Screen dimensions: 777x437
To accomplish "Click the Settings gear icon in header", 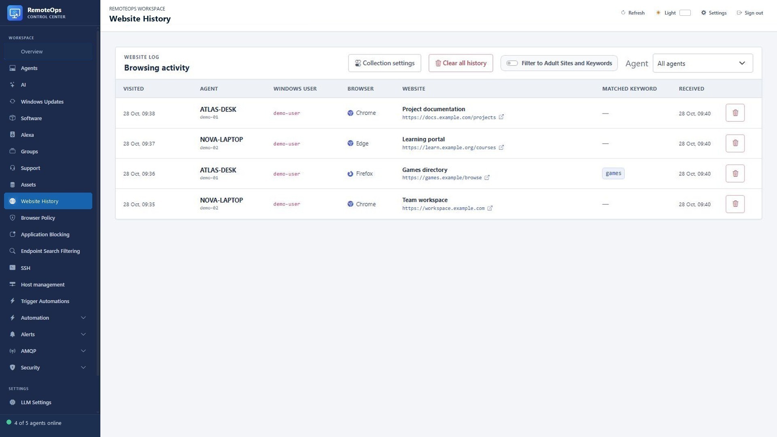I will 704,13.
